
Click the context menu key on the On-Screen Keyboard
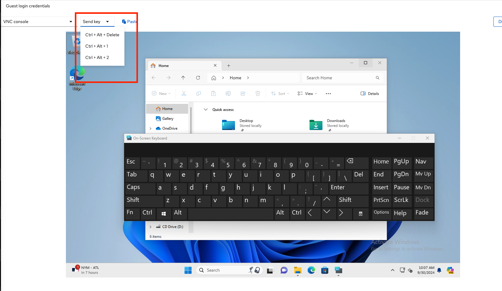(x=361, y=214)
